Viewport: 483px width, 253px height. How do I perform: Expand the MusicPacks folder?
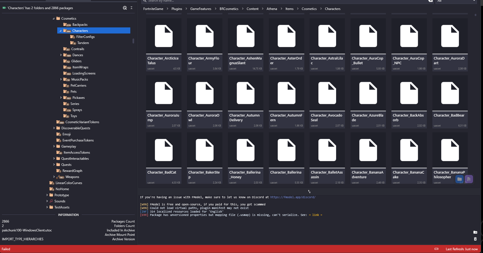(62, 79)
